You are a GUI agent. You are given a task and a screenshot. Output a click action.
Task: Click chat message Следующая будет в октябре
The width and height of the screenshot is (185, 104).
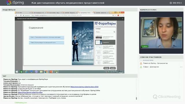click(x=22, y=89)
